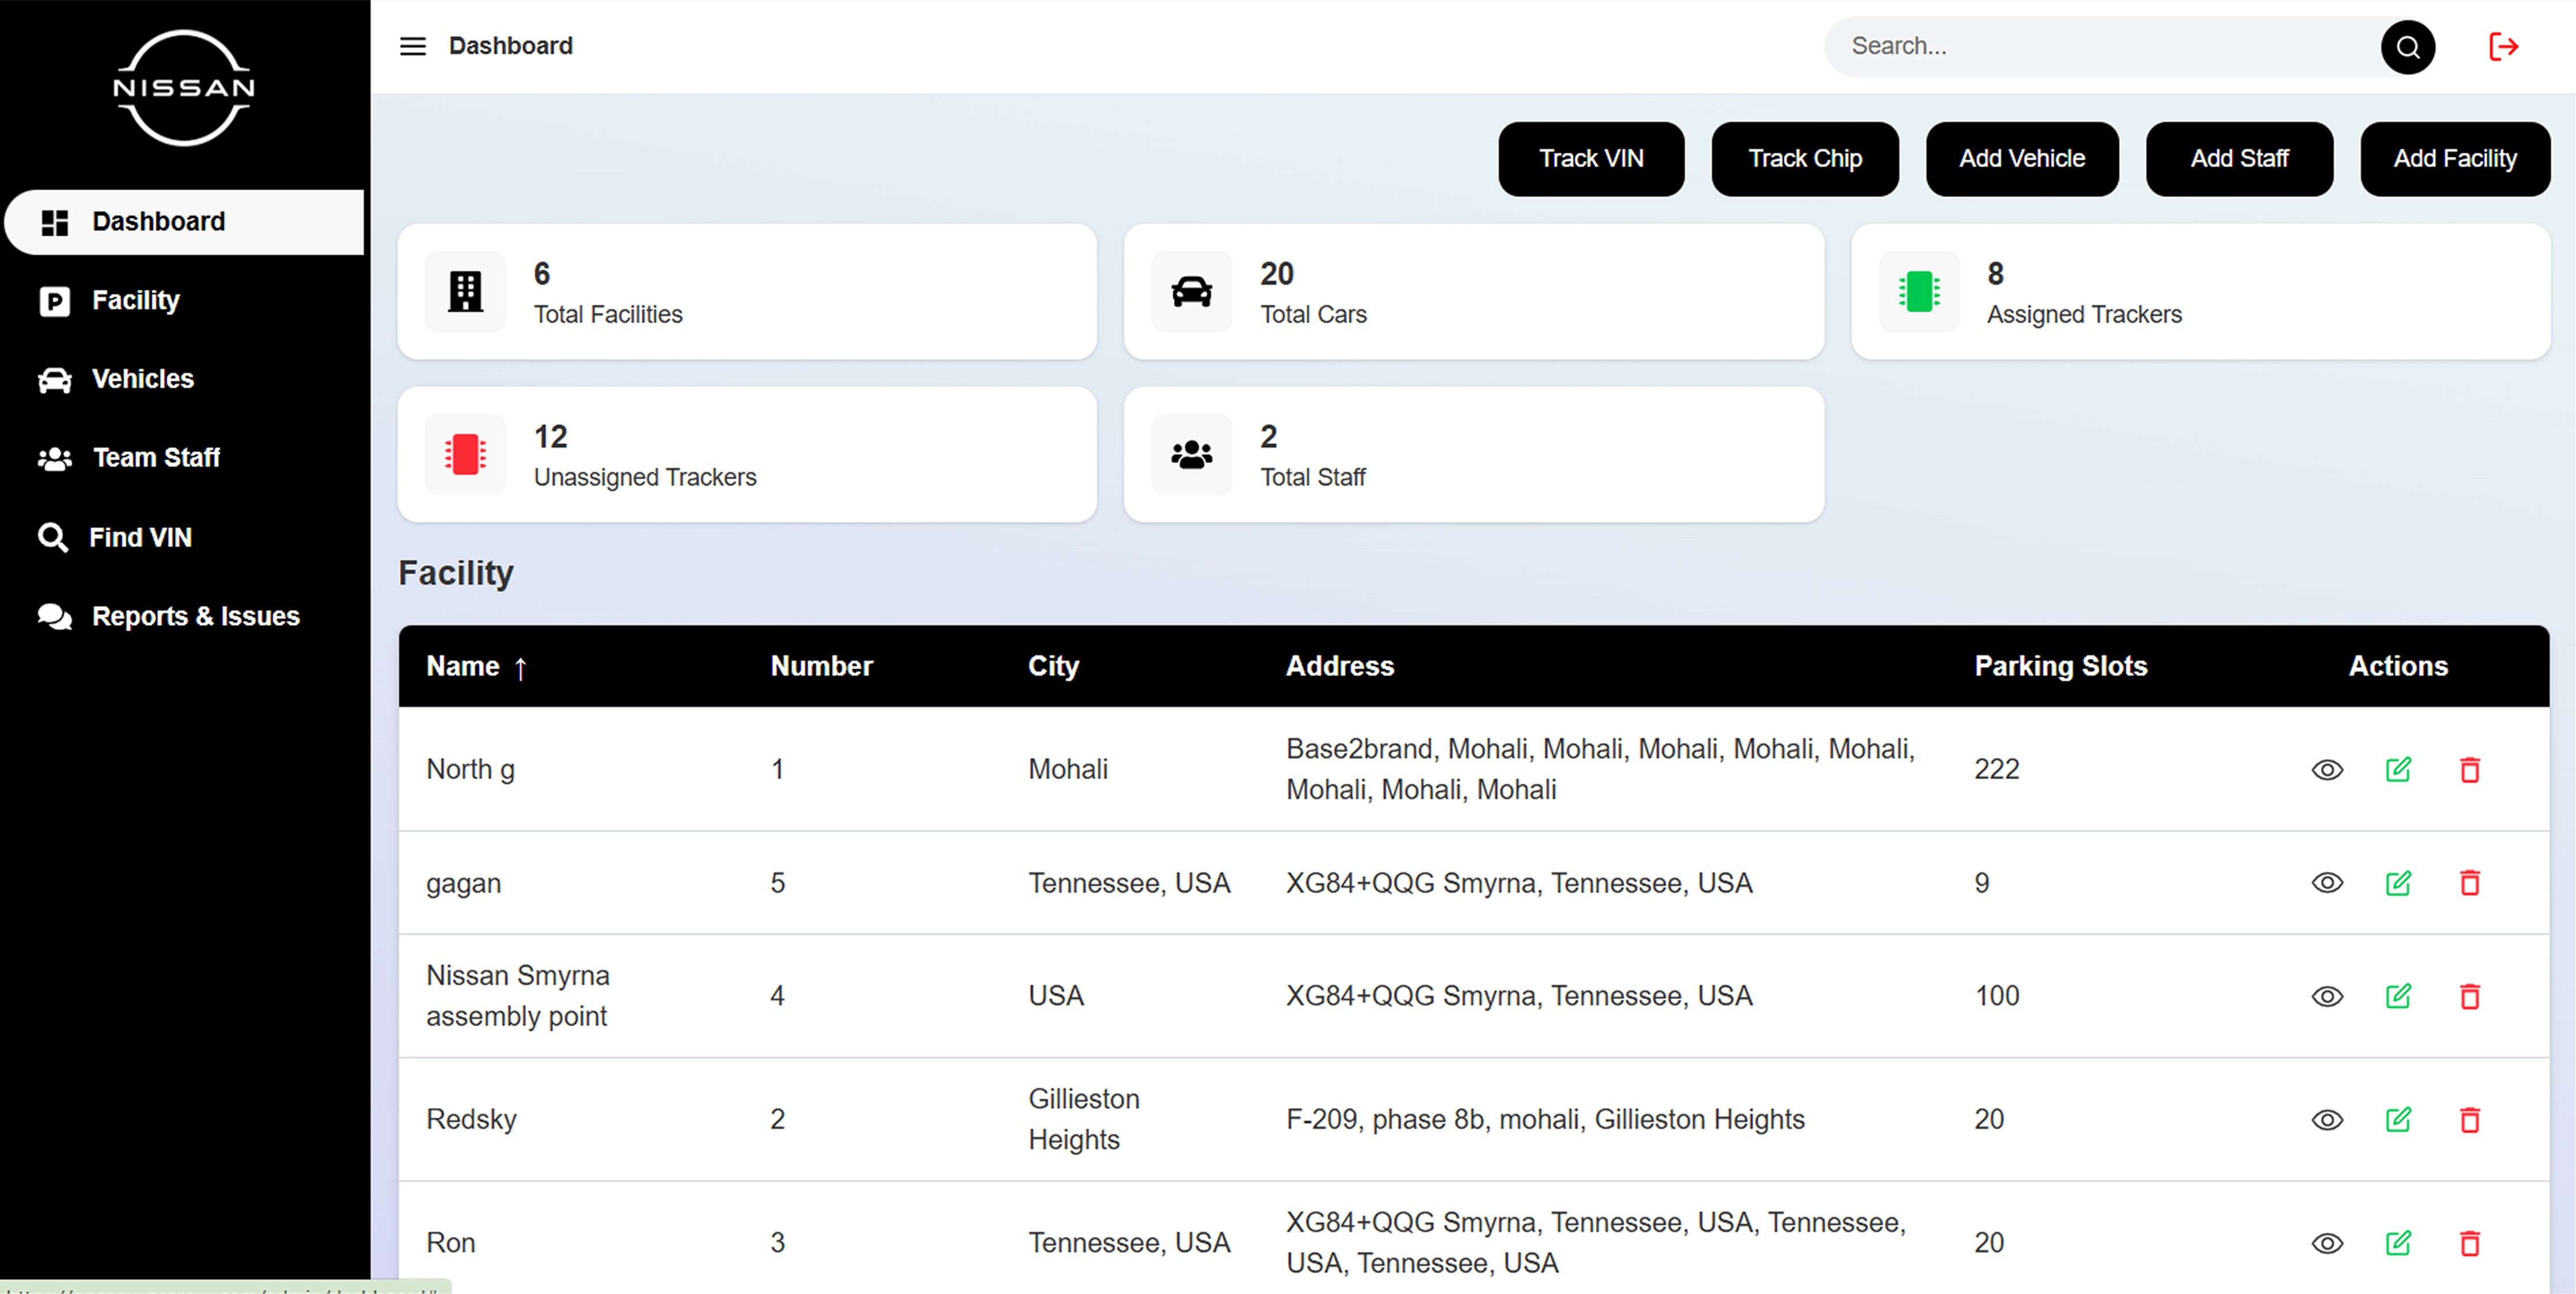View details for Ron facility

(x=2327, y=1243)
